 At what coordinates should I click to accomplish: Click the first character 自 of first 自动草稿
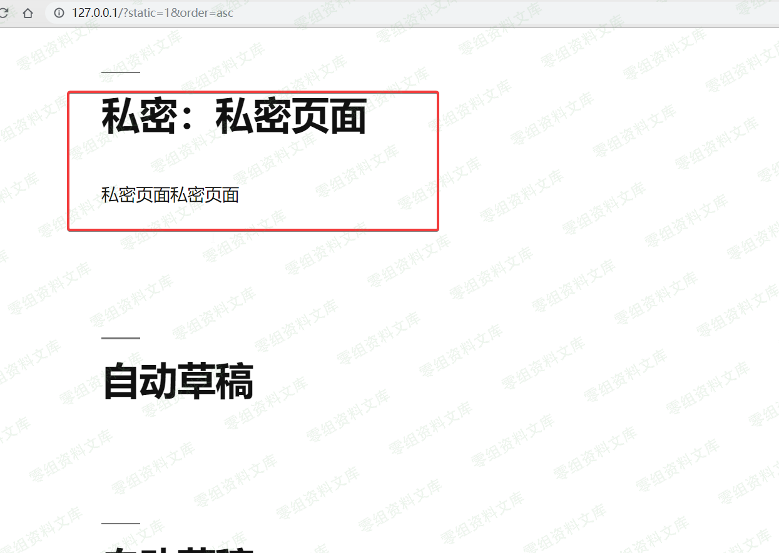121,382
